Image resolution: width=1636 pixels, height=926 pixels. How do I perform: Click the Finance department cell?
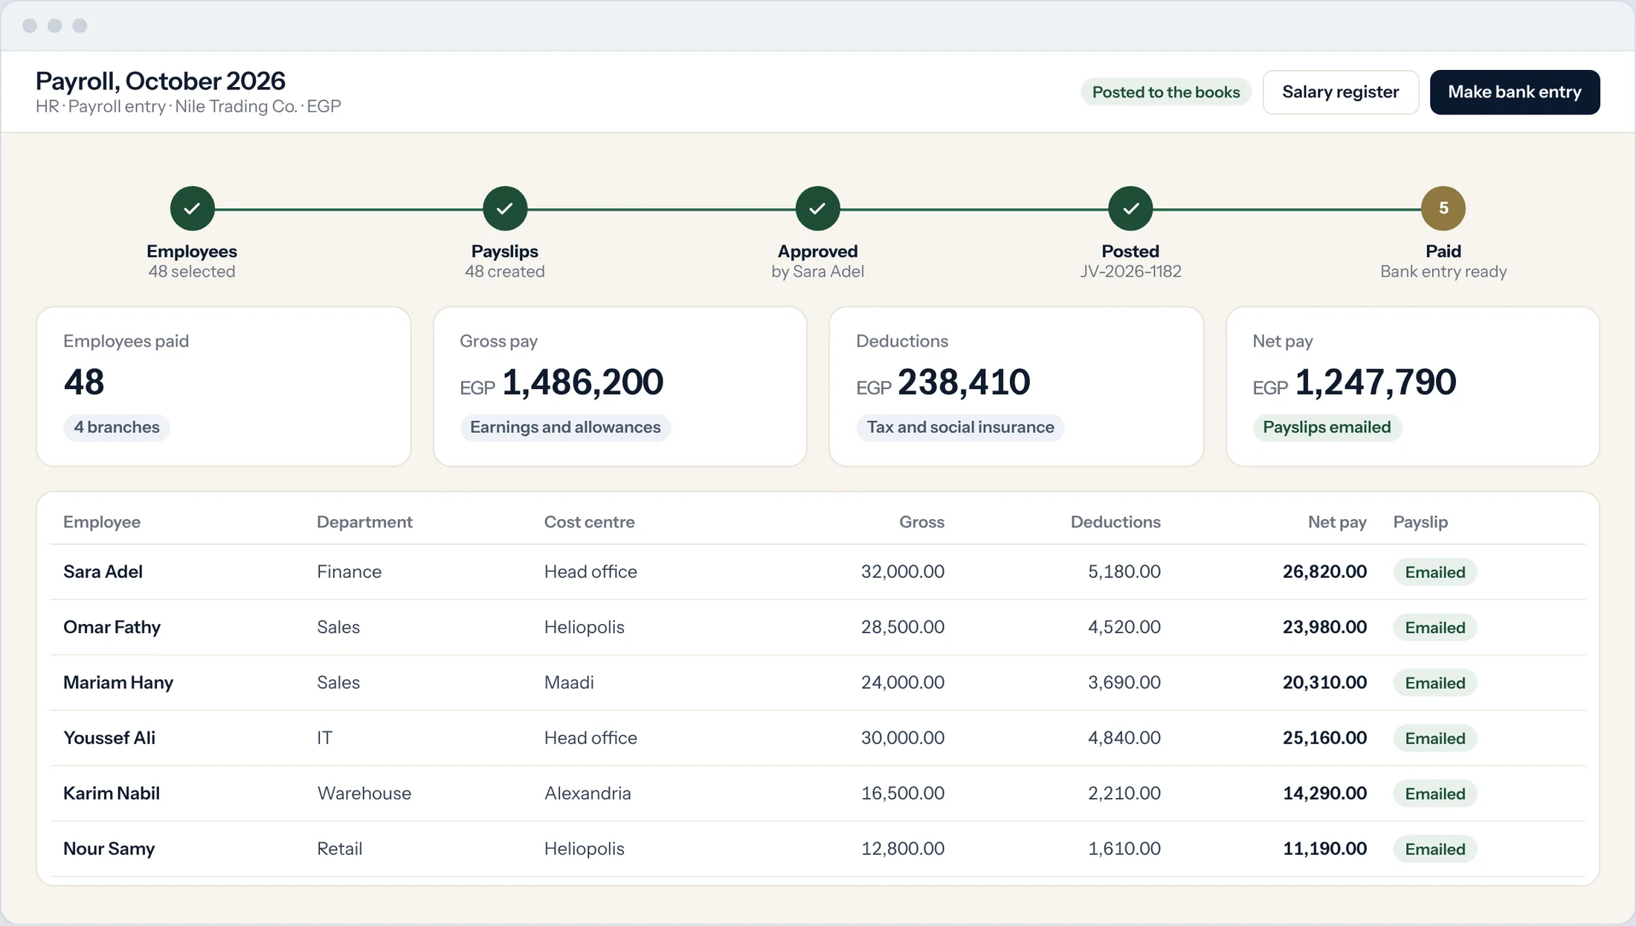tap(349, 572)
